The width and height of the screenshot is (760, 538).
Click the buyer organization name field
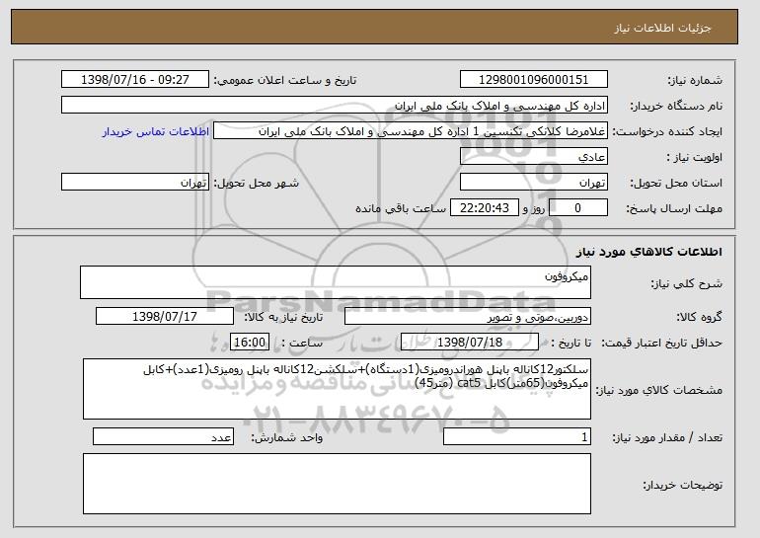pyautogui.click(x=335, y=106)
